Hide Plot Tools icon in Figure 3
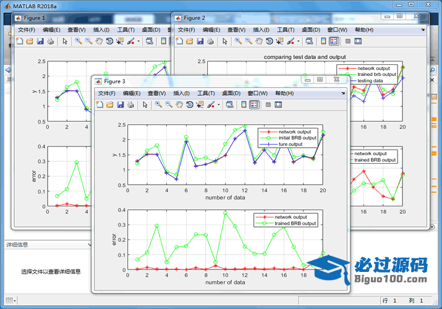The width and height of the screenshot is (442, 309). [268, 105]
